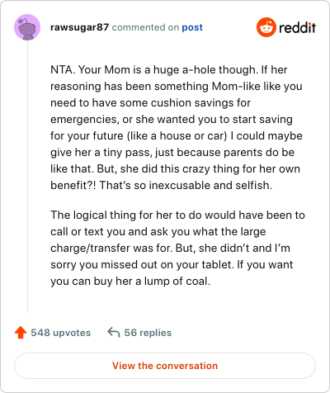Click the vertical comment thread line
The image size is (330, 393).
pos(27,177)
